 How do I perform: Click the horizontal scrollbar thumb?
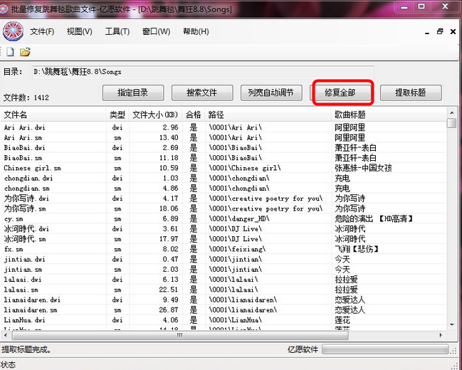180,335
